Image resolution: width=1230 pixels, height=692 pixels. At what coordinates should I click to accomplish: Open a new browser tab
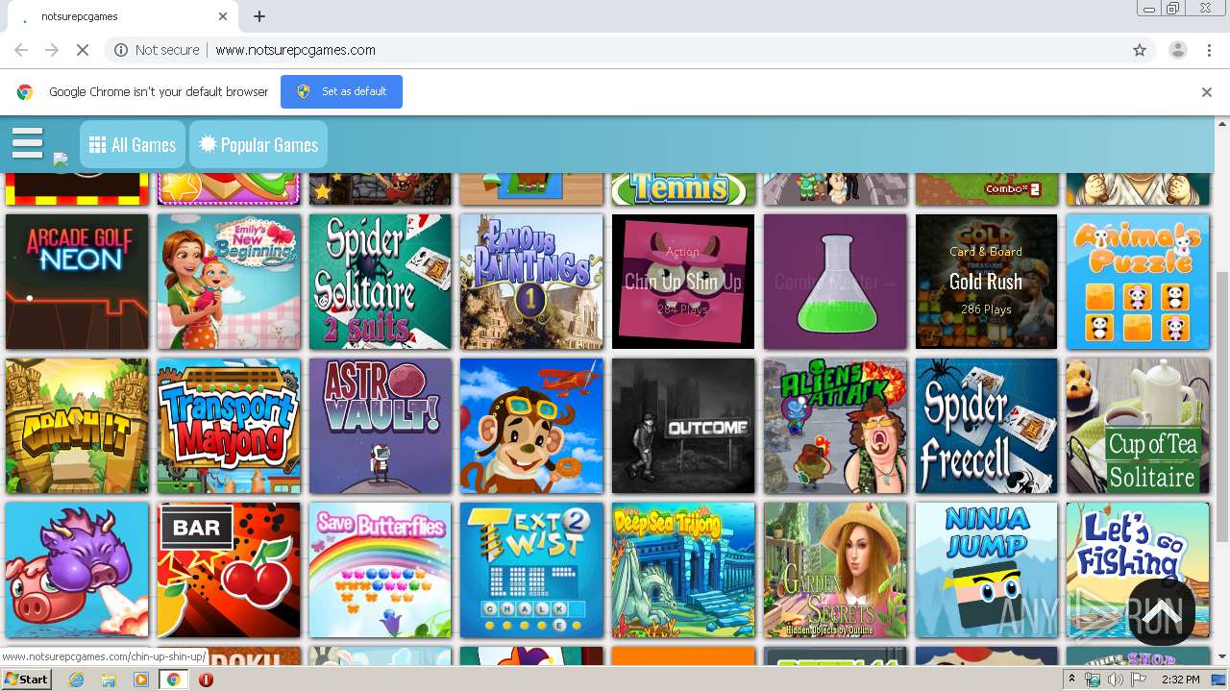pyautogui.click(x=259, y=16)
